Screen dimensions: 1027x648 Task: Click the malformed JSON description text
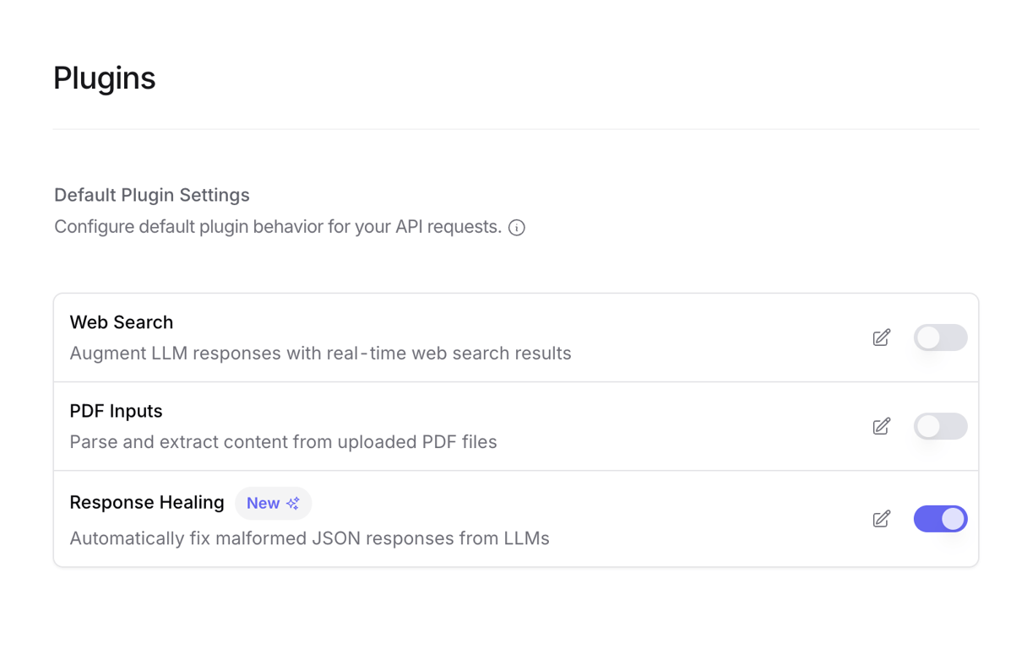point(309,538)
